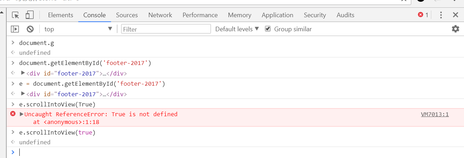The image size is (464, 158).
Task: Toggle the device toolbar icon
Action: (x=29, y=15)
